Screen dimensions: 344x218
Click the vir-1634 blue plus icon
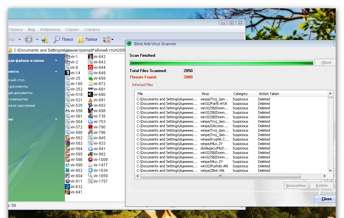90,170
